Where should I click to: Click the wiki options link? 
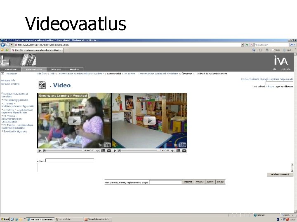pyautogui.click(x=275, y=79)
